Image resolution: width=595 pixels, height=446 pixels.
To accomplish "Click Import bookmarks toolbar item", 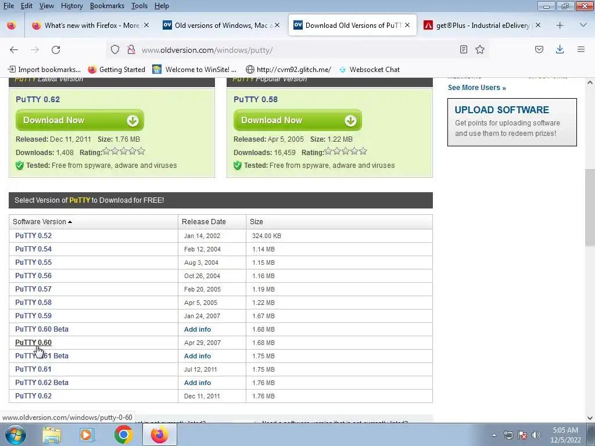I will tap(44, 70).
